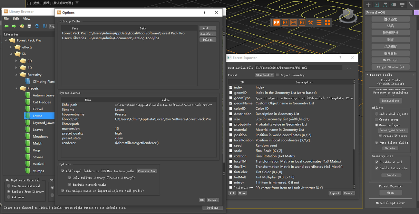Switch to the Modify command panel
The image size is (419, 214).
click(377, 5)
